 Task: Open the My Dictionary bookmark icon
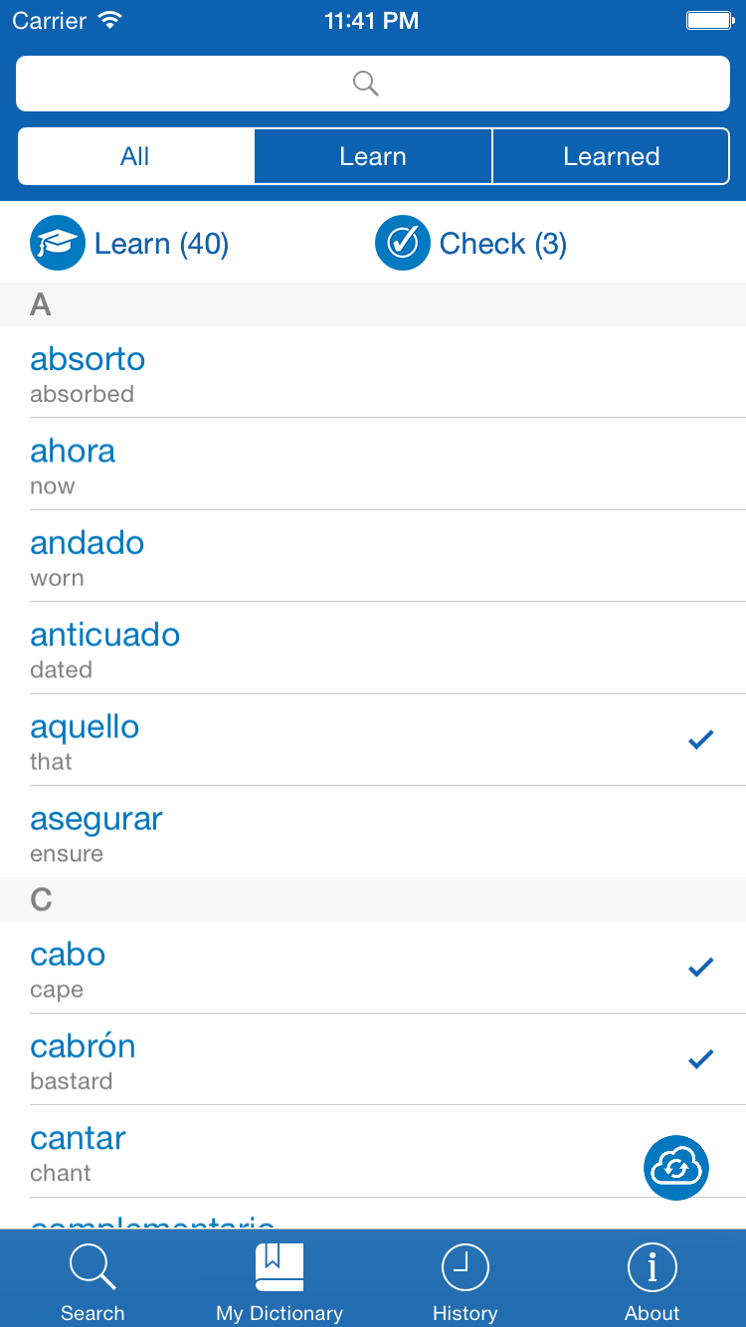click(x=280, y=1269)
